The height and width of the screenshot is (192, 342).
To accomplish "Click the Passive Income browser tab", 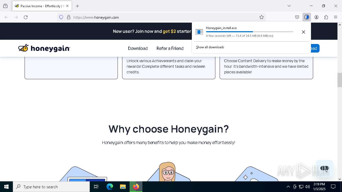I will pos(42,6).
